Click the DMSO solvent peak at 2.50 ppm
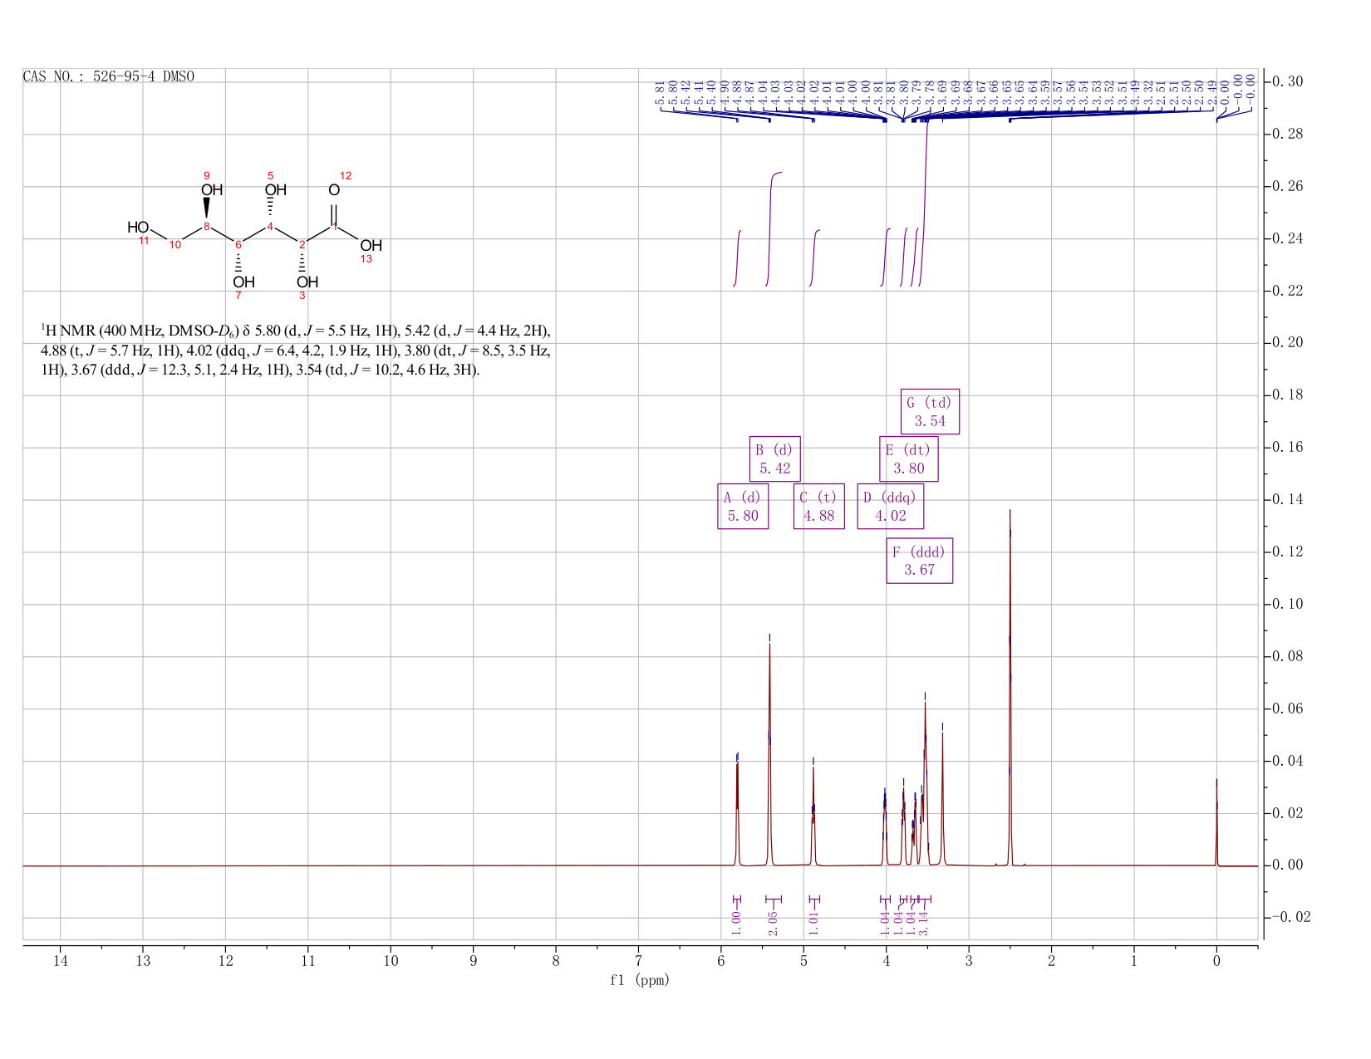Viewport: 1371px width, 1059px height. point(1010,689)
